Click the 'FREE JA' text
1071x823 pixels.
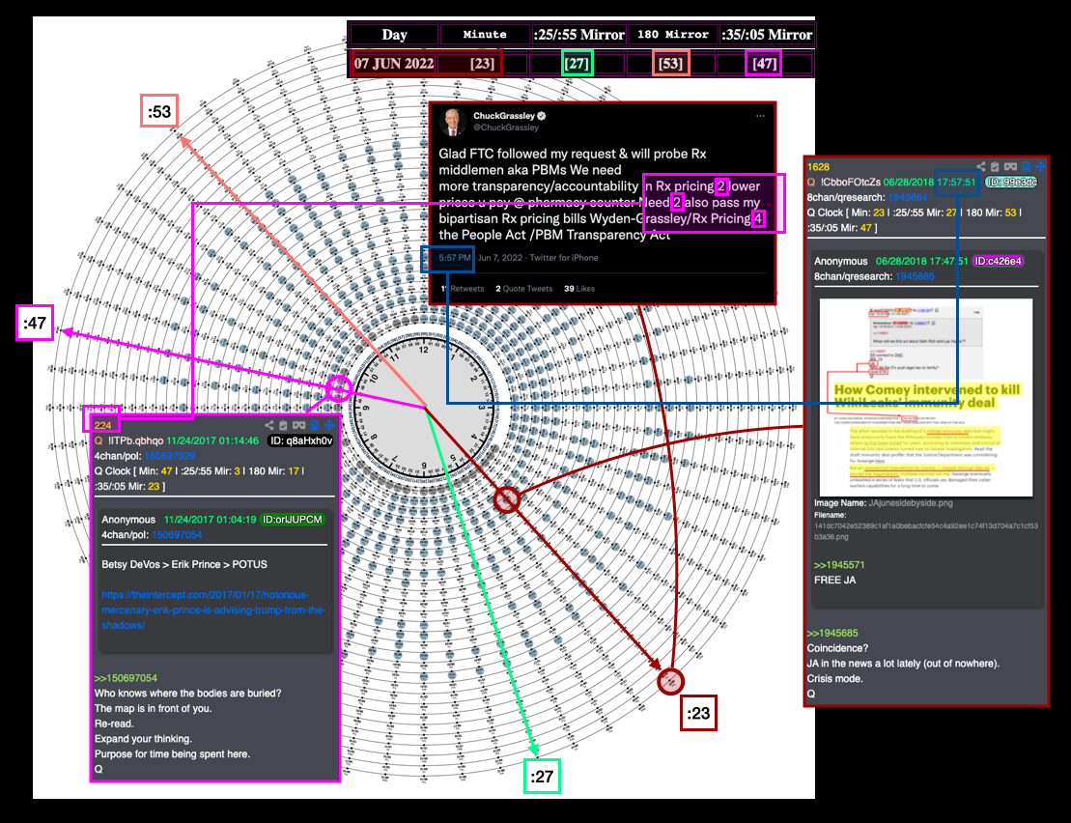coord(834,580)
